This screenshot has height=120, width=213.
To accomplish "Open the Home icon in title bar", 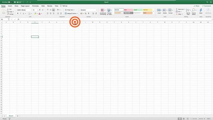I will [15, 2].
